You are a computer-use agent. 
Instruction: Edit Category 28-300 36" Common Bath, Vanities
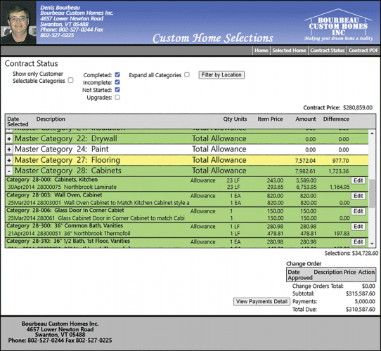(x=359, y=227)
